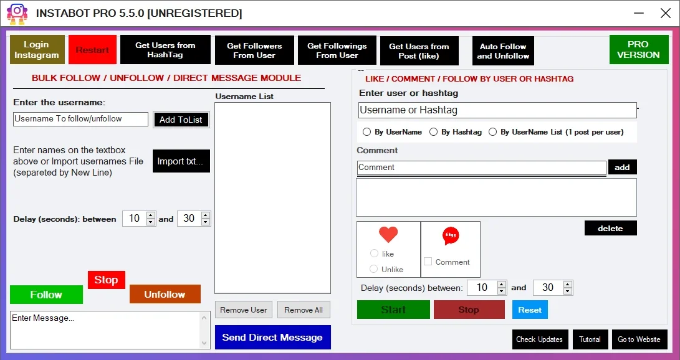The width and height of the screenshot is (680, 360).
Task: Select the like radio button
Action: 374,253
